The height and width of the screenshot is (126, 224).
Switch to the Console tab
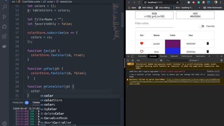[153, 56]
